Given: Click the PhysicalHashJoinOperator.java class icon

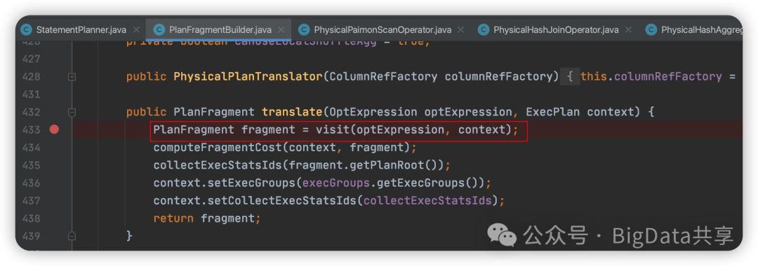Looking at the screenshot, I should (x=484, y=30).
